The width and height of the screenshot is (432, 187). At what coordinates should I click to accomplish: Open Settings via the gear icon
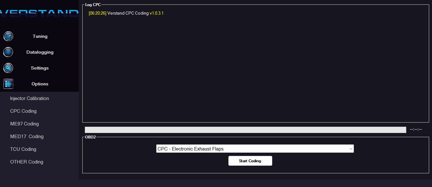pyautogui.click(x=8, y=68)
